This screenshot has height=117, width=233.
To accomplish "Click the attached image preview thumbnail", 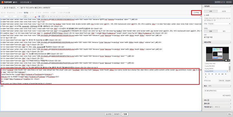I will [x=217, y=54].
